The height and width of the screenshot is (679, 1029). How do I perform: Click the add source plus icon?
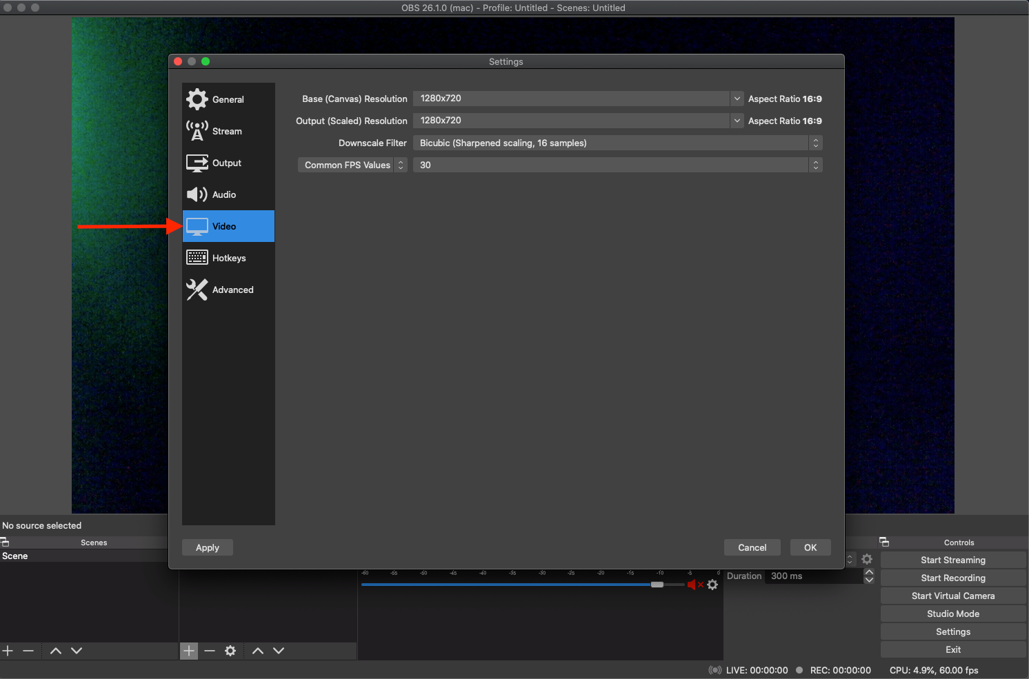point(189,651)
